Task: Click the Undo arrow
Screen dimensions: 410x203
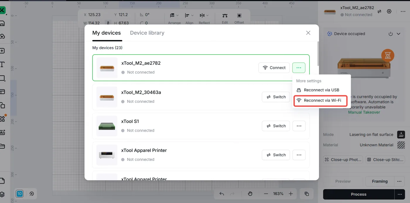Action: click(222, 194)
